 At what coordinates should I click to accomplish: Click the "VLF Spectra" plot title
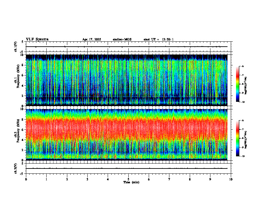[37, 39]
